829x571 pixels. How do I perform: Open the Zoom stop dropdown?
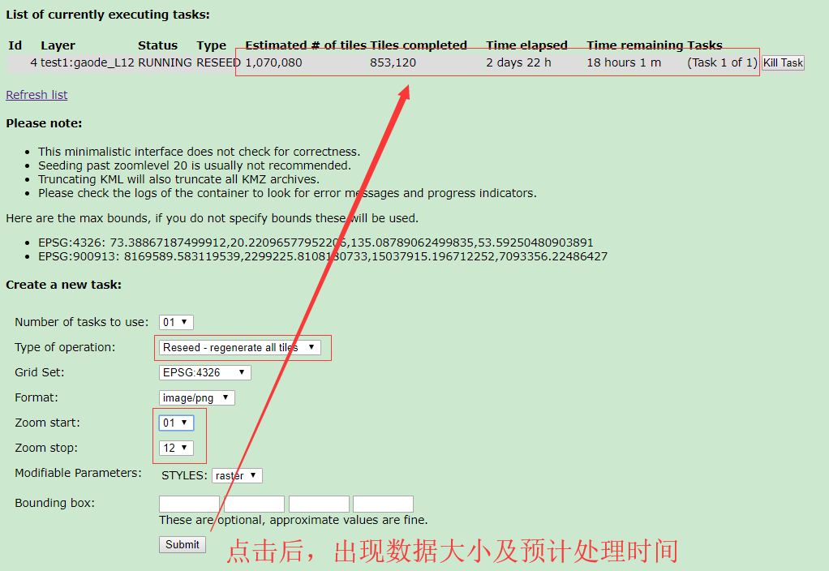(x=176, y=448)
